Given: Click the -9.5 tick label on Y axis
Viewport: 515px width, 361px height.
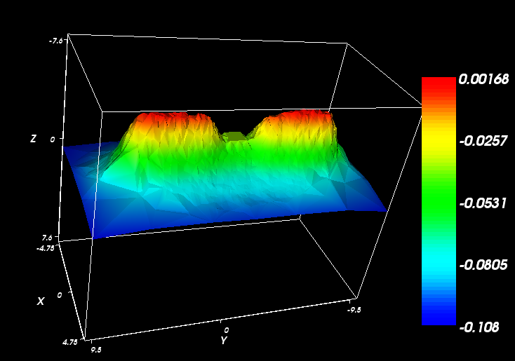Looking at the screenshot, I should point(356,308).
